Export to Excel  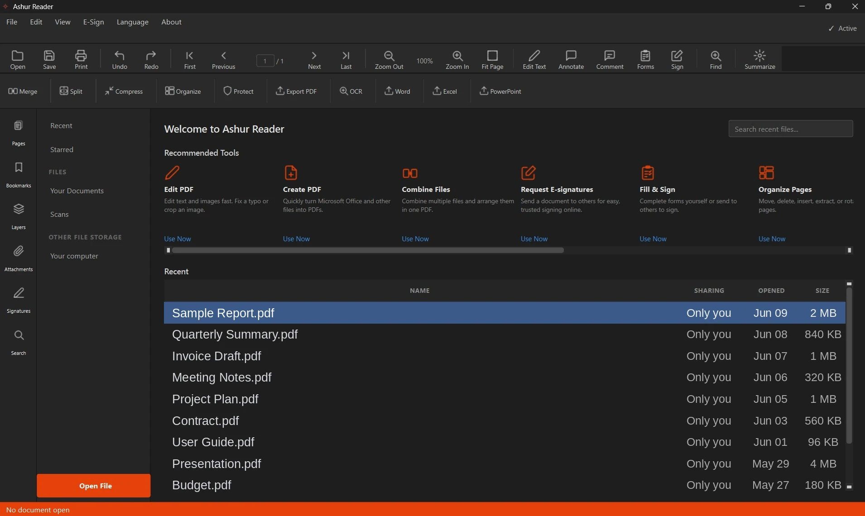click(445, 91)
